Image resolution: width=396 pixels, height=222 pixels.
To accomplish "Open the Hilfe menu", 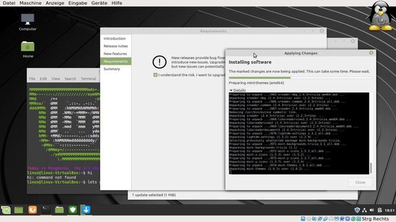I will pyautogui.click(x=117, y=3).
